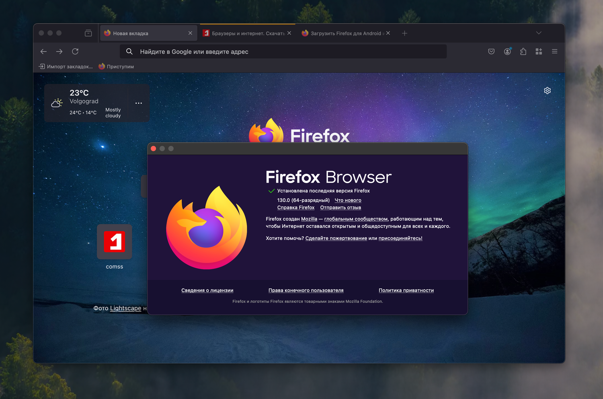Click the weather cloud icon

[57, 103]
